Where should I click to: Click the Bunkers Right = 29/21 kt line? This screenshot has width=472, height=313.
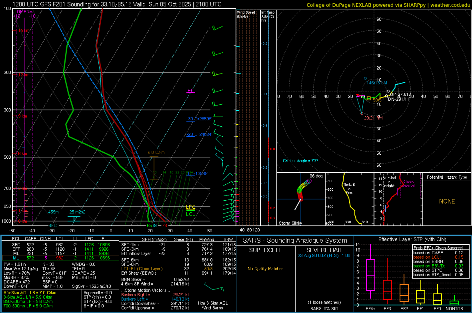click(x=155, y=295)
